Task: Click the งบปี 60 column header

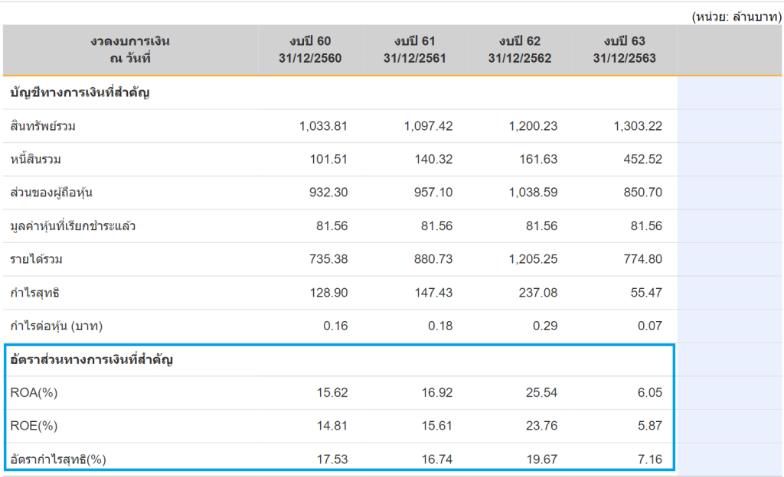Action: pos(312,50)
